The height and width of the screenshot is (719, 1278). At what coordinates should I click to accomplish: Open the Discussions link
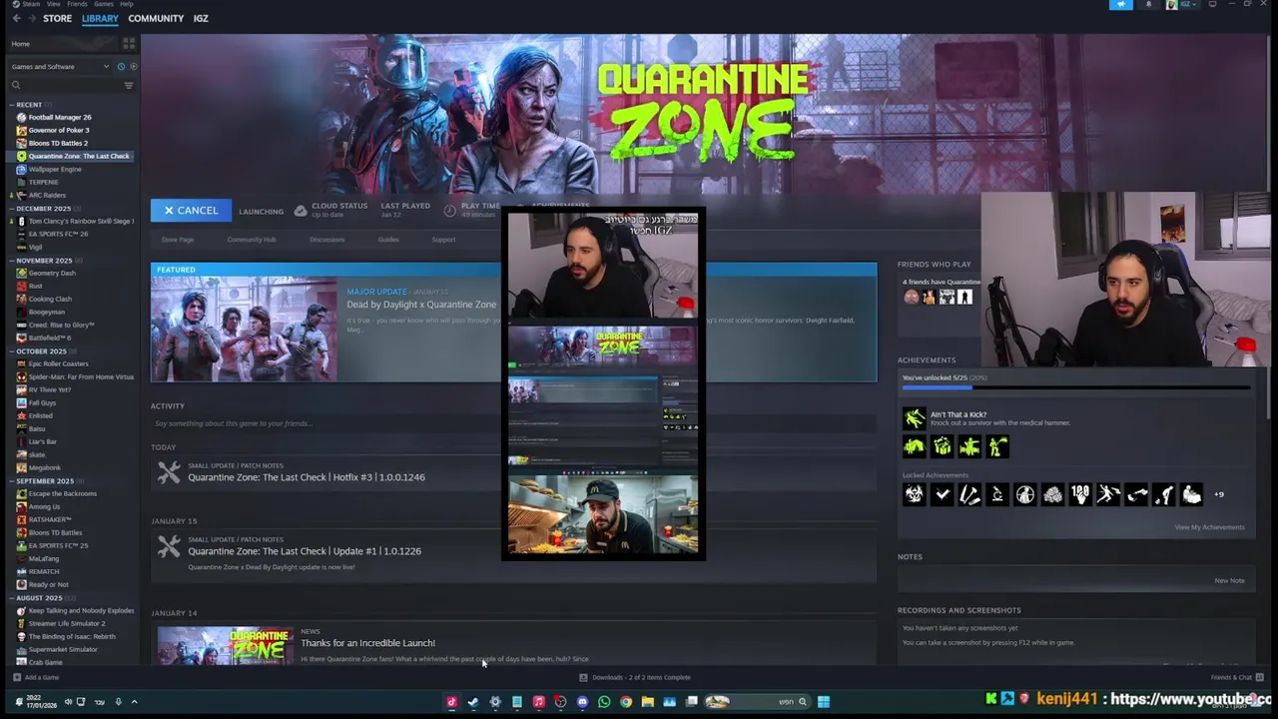[326, 240]
